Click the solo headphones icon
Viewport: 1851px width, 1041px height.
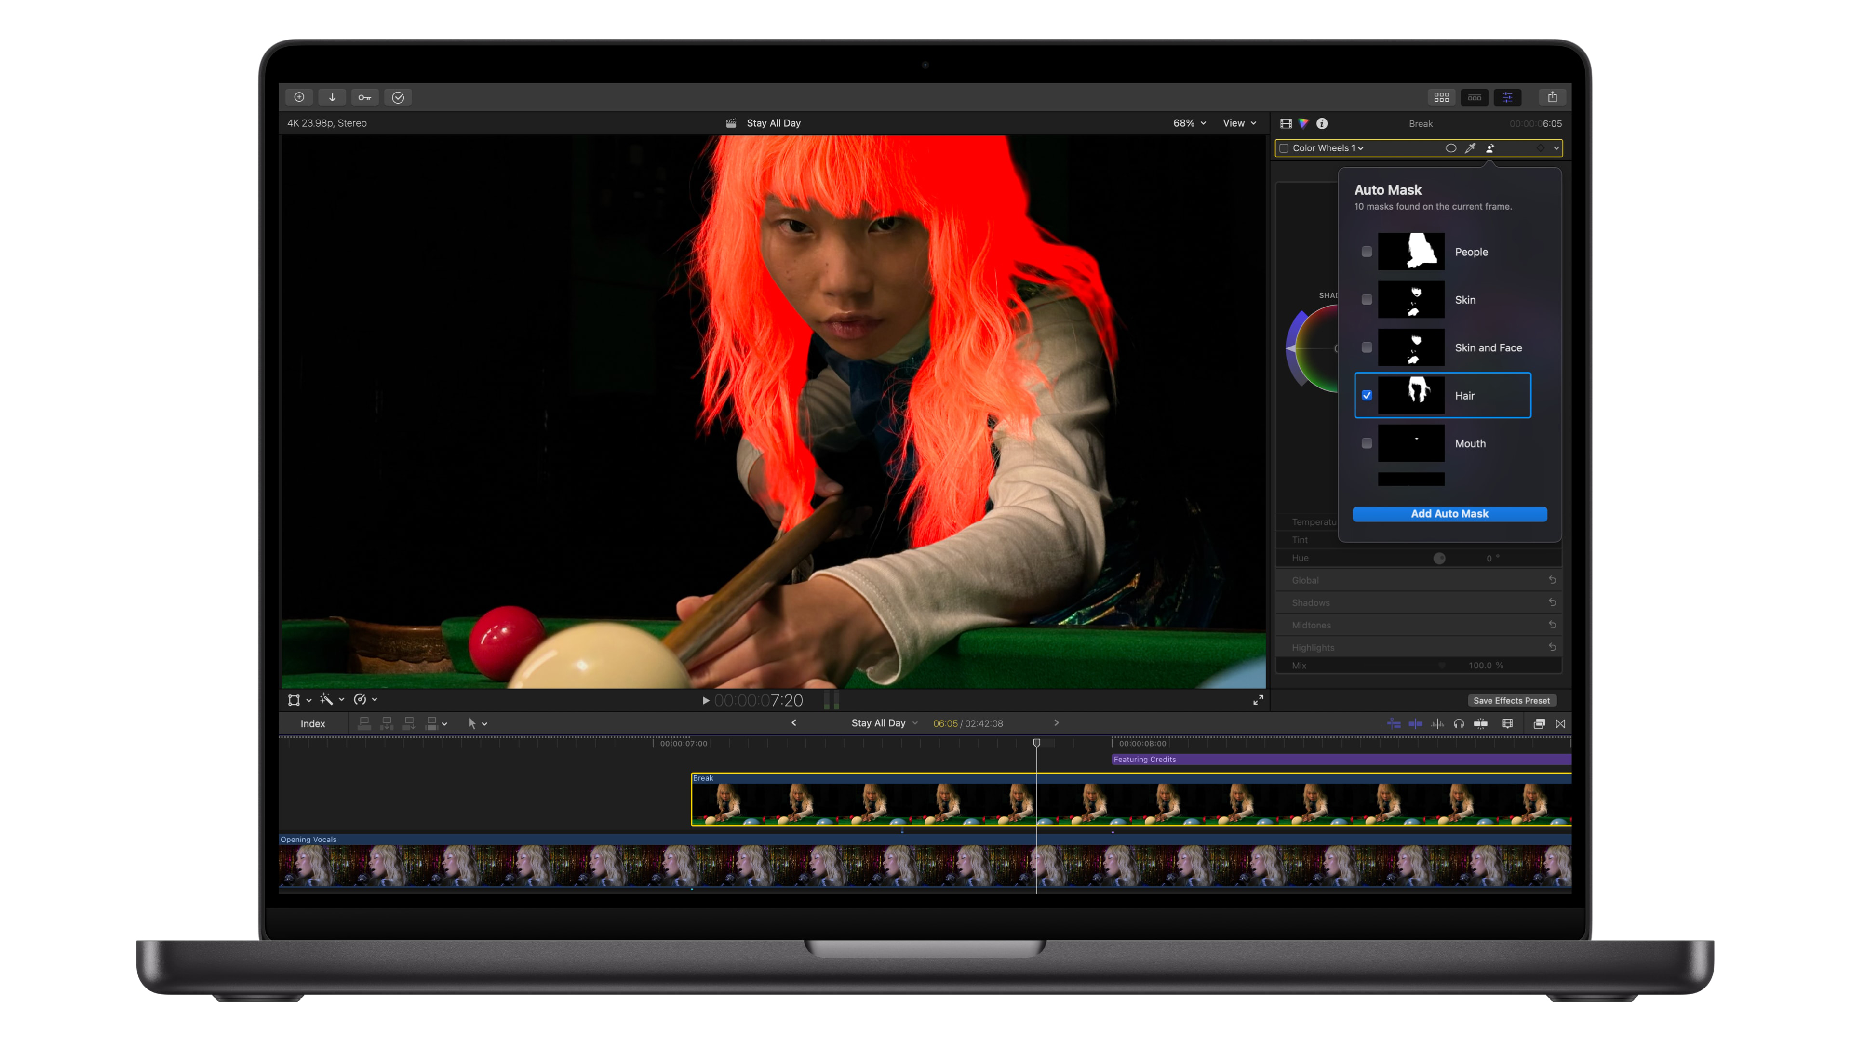pyautogui.click(x=1459, y=723)
